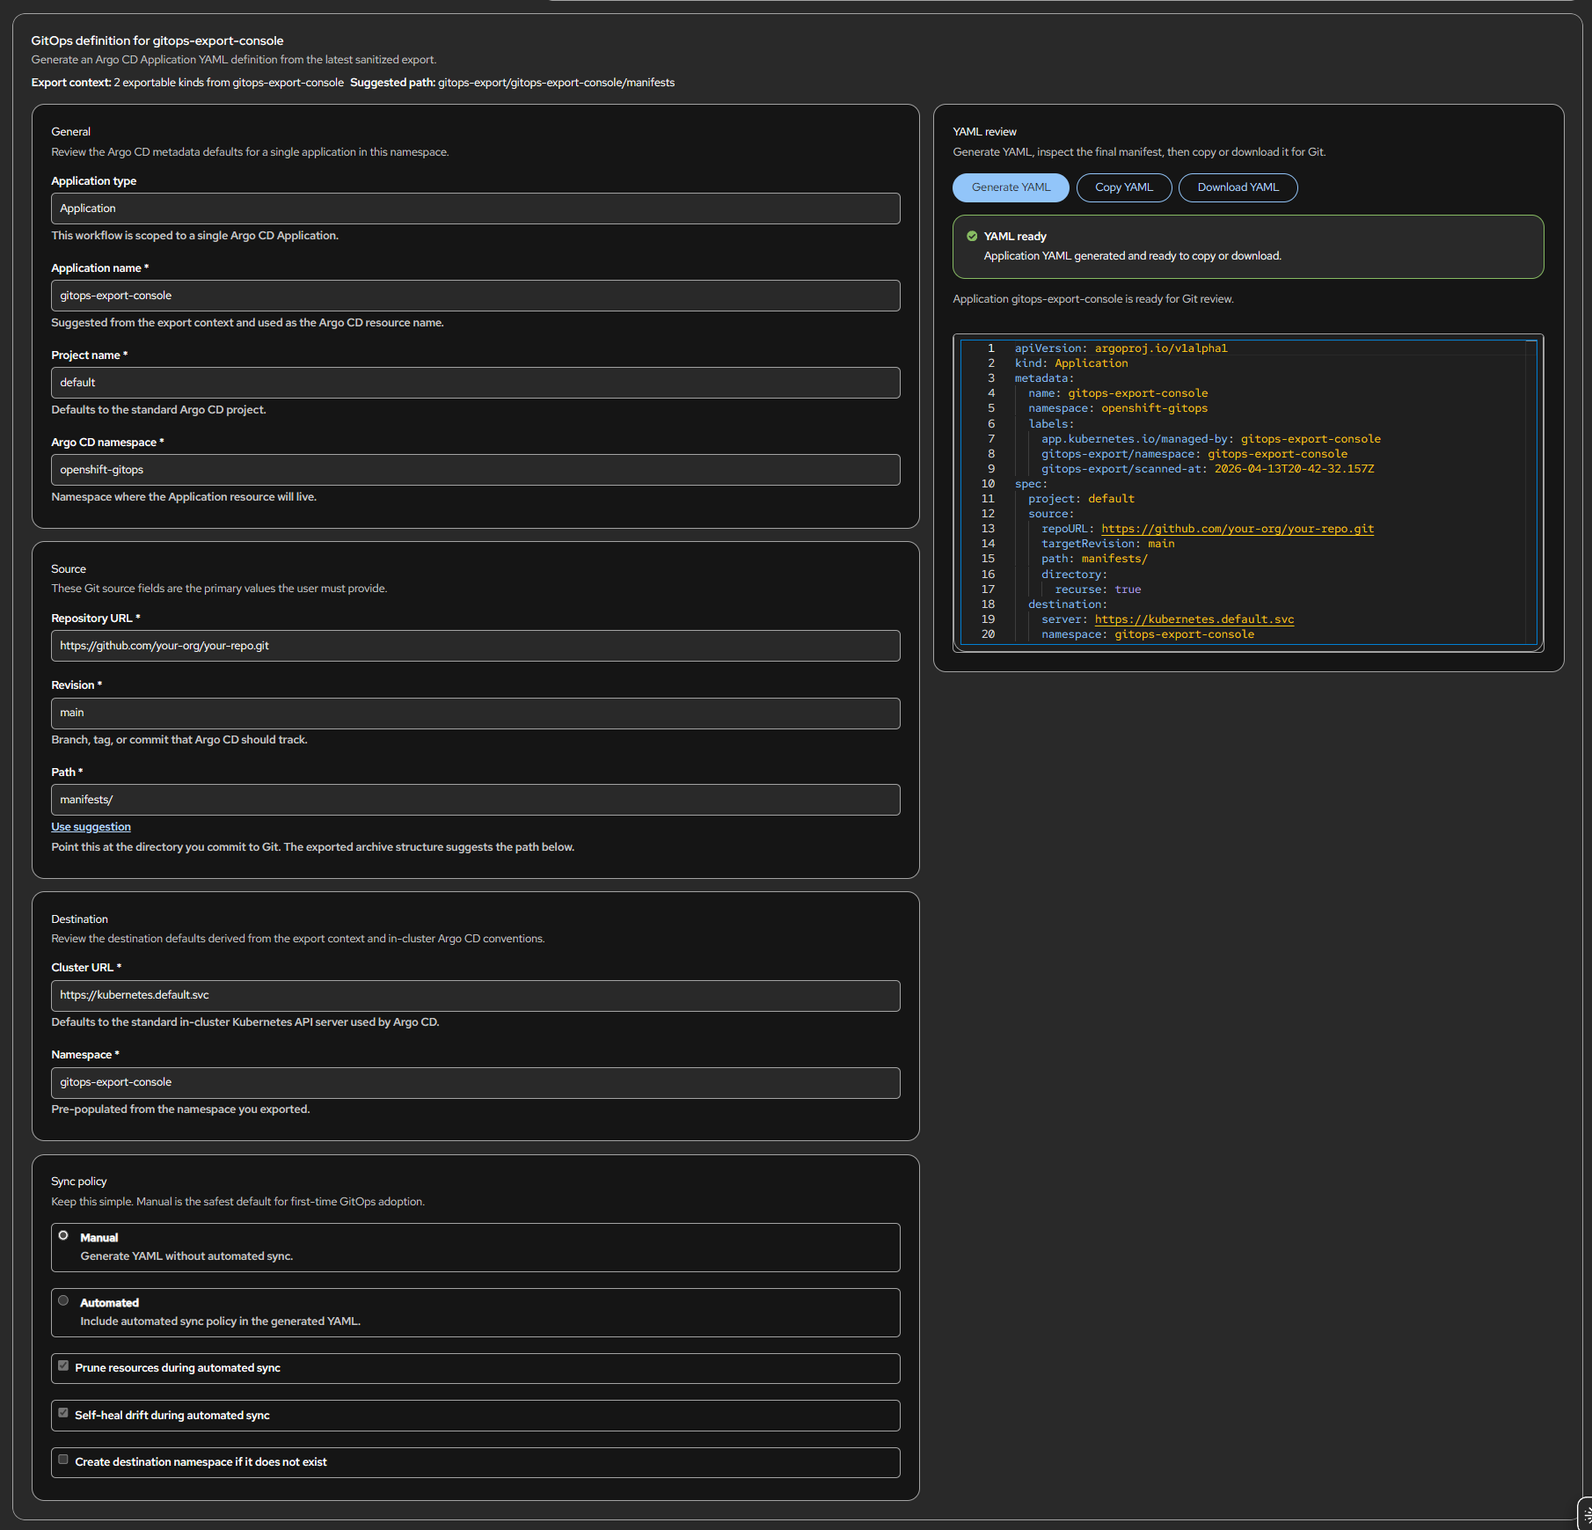Toggle Prune resources during automated sync checkbox

point(63,1365)
